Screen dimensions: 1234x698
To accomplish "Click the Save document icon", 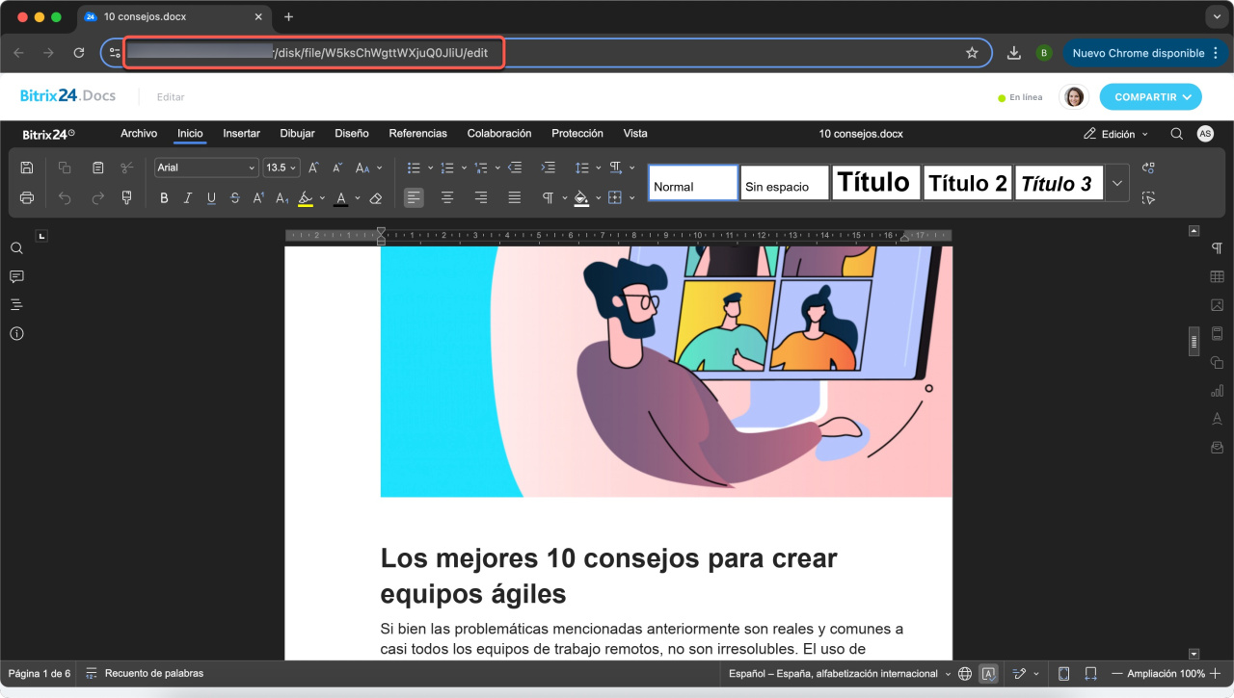I will coord(27,168).
